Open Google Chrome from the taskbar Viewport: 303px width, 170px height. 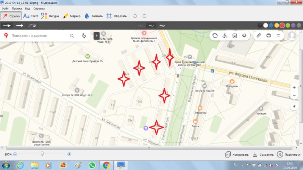106,165
